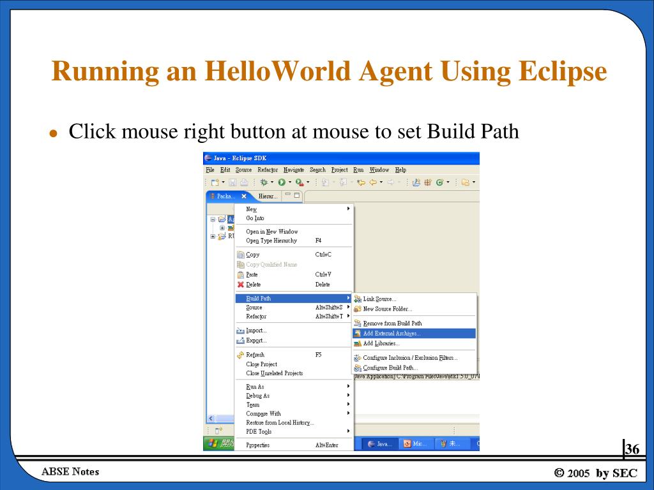Image resolution: width=654 pixels, height=490 pixels.
Task: Open dropdown arrow beside Debug icon
Action: coord(272,182)
